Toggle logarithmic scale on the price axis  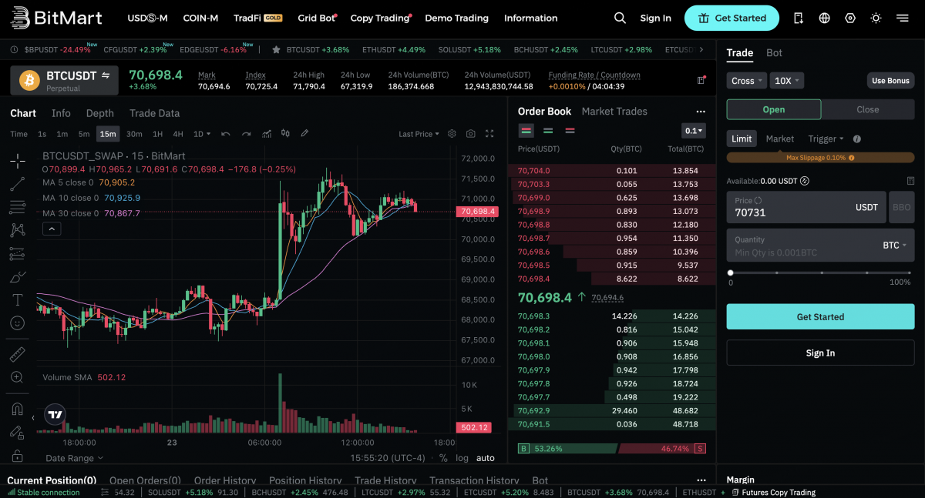(x=462, y=457)
